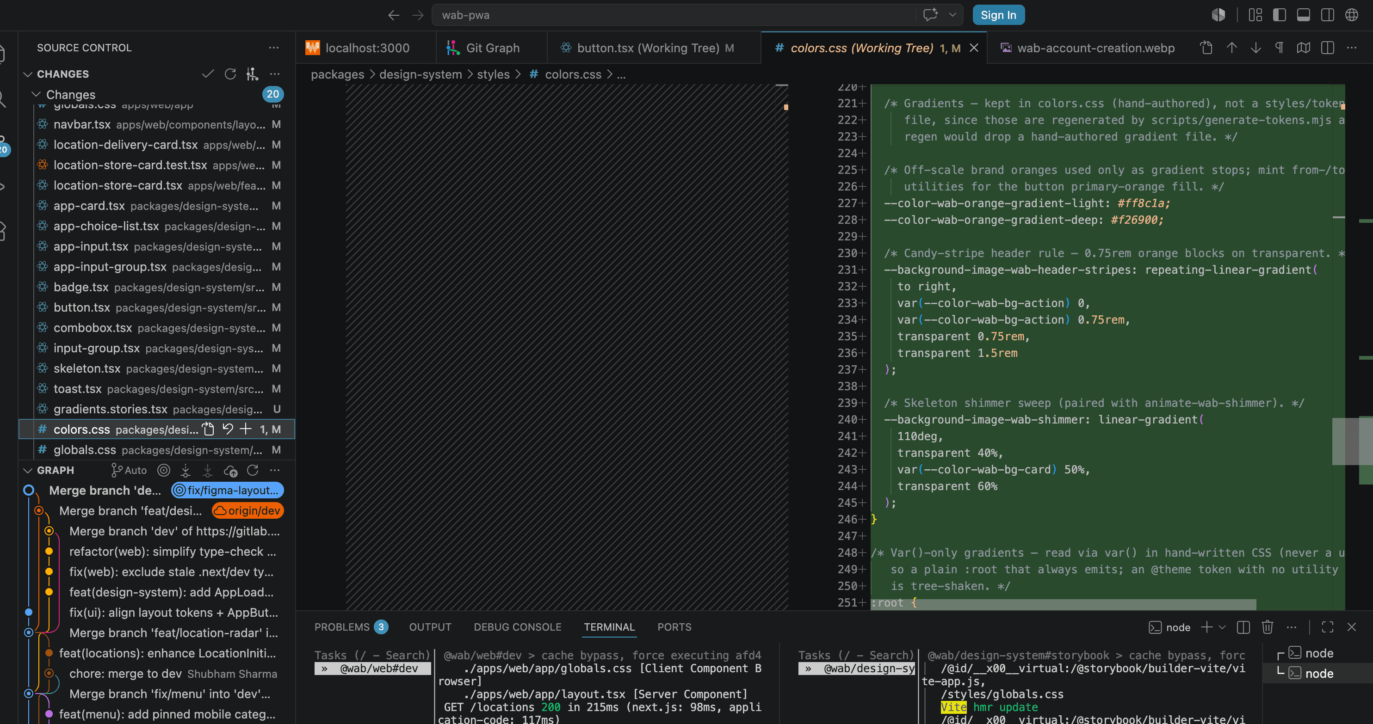The image size is (1373, 724).
Task: Switch to button.tsx (Working Tree) tab
Action: point(655,48)
